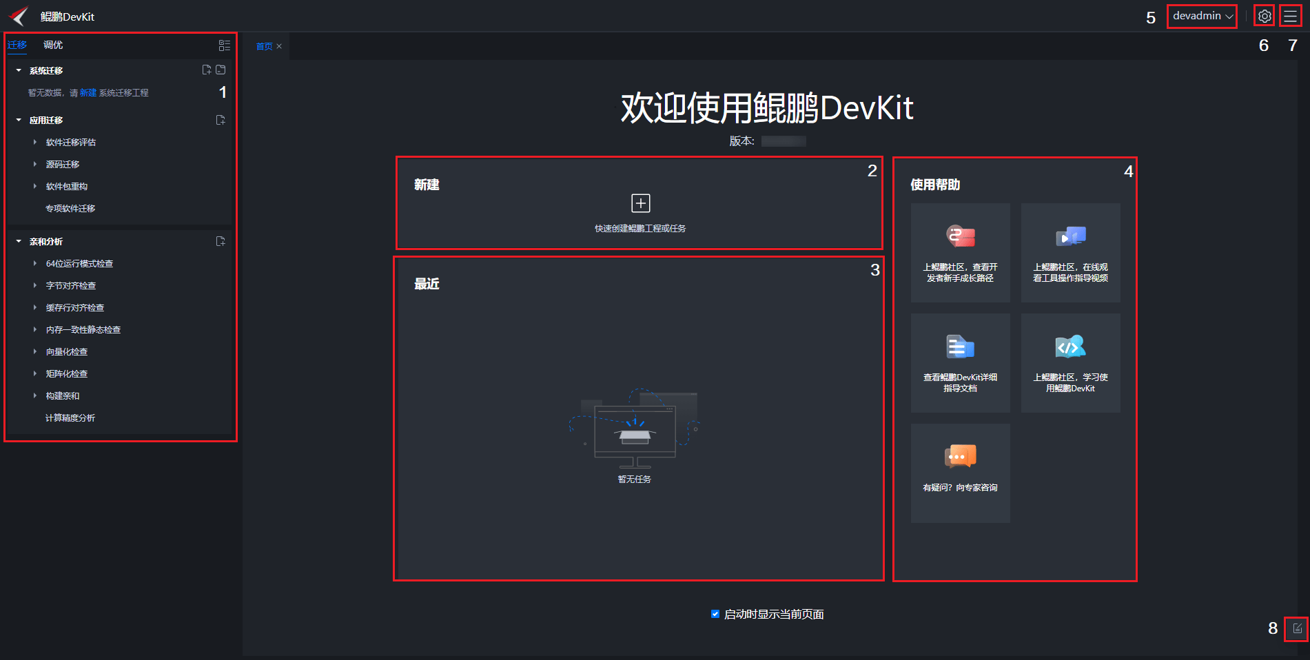1310x660 pixels.
Task: Open developer beginner growth path card
Action: click(961, 253)
